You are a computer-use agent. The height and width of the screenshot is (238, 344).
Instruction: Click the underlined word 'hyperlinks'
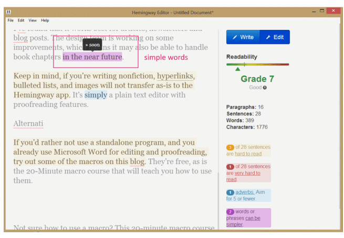(175, 76)
